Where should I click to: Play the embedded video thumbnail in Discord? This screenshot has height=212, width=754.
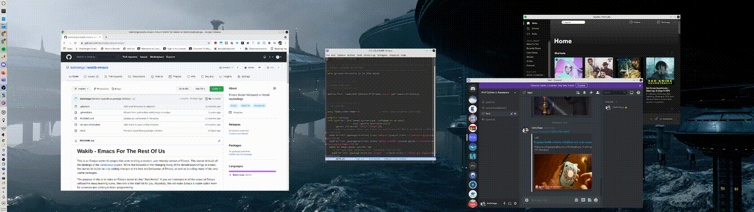(563, 172)
